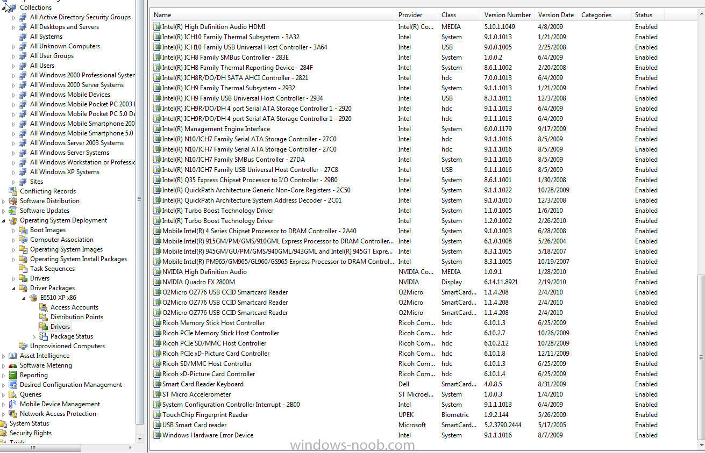The image size is (705, 453).
Task: Click the Distribution Points icon
Action: (44, 317)
